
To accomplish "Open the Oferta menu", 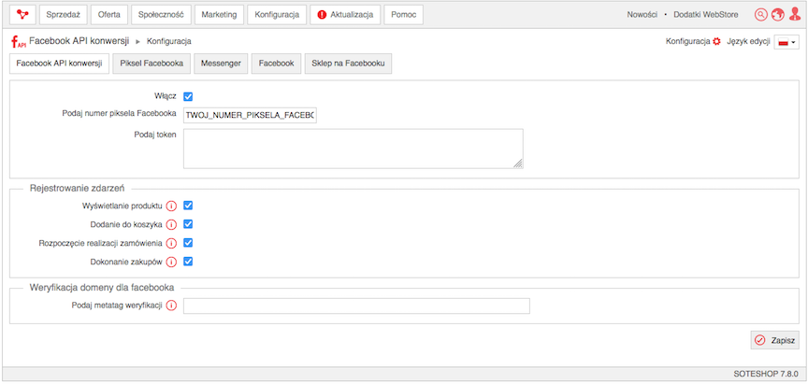I will pyautogui.click(x=109, y=15).
